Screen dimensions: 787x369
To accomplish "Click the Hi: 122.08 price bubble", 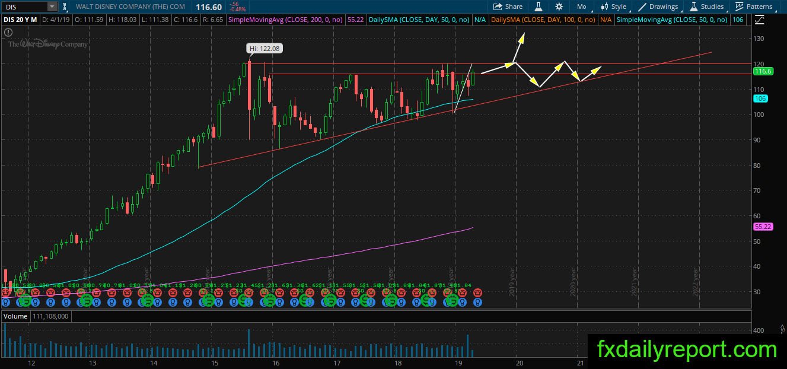I will pos(263,48).
